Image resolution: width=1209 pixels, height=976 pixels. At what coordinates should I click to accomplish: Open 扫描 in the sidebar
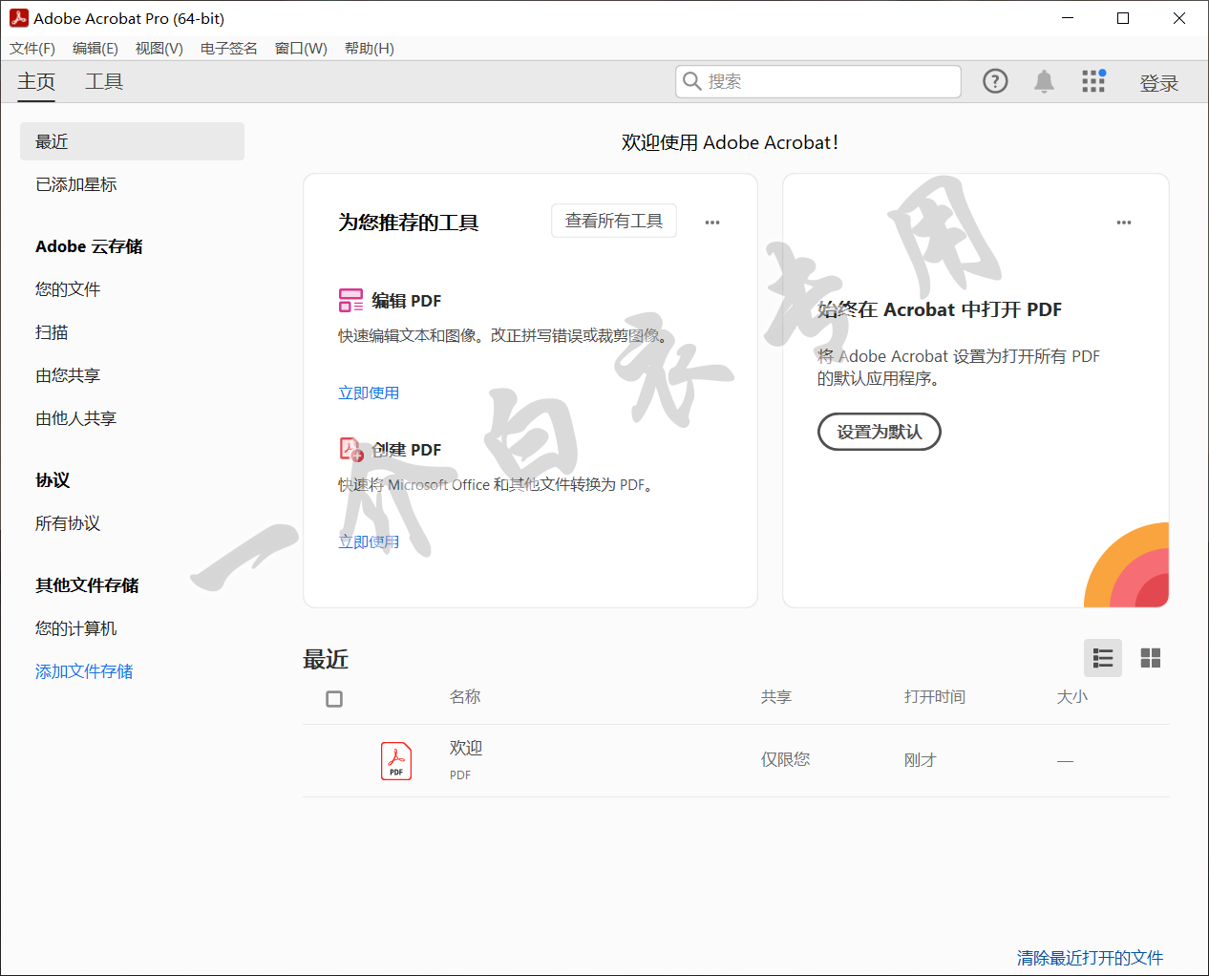coord(52,332)
